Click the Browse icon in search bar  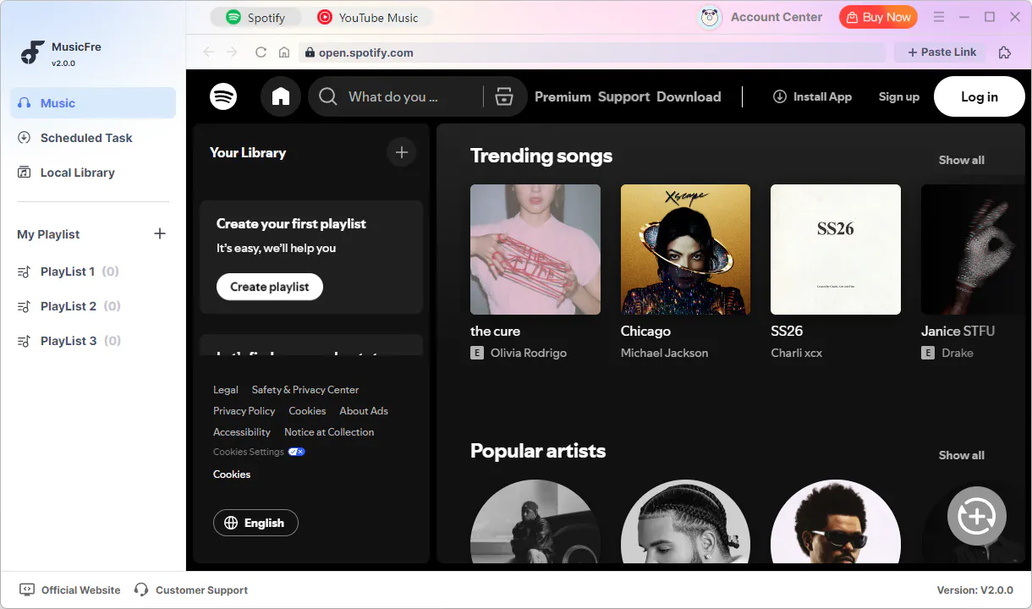(504, 96)
